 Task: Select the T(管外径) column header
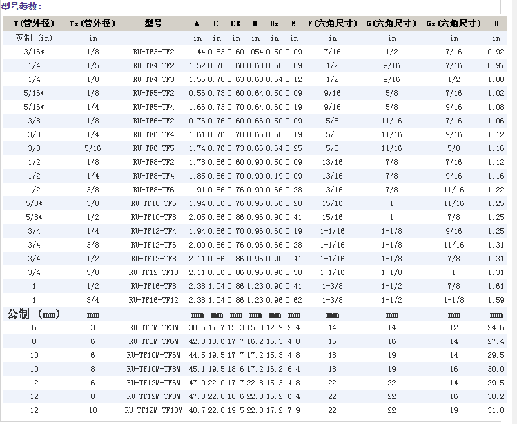pyautogui.click(x=34, y=23)
